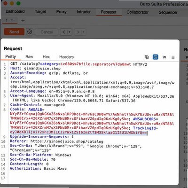Screen dimensions: 188x188
Task: Click the Send button
Action: (14, 32)
